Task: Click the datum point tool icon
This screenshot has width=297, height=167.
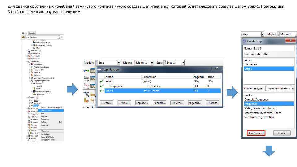Action: click(x=86, y=94)
